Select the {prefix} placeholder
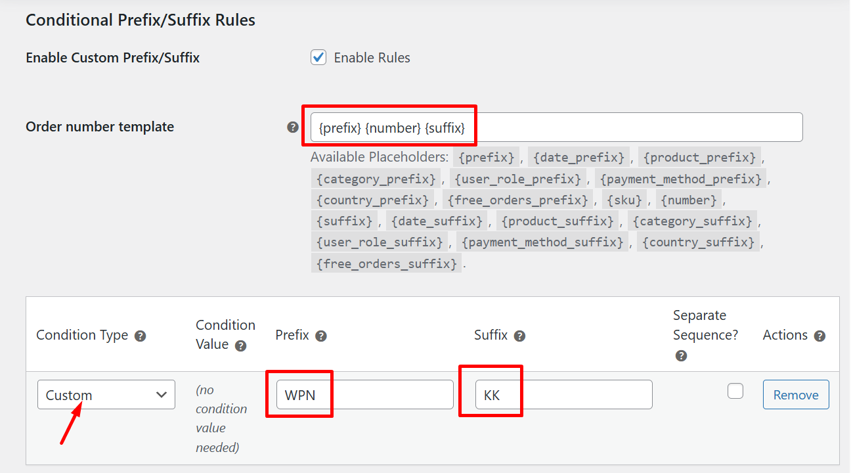The height and width of the screenshot is (473, 851). coord(486,157)
